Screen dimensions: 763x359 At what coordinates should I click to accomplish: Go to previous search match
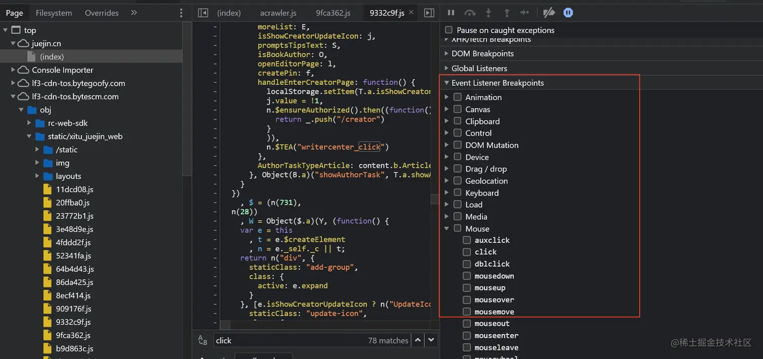pos(418,340)
